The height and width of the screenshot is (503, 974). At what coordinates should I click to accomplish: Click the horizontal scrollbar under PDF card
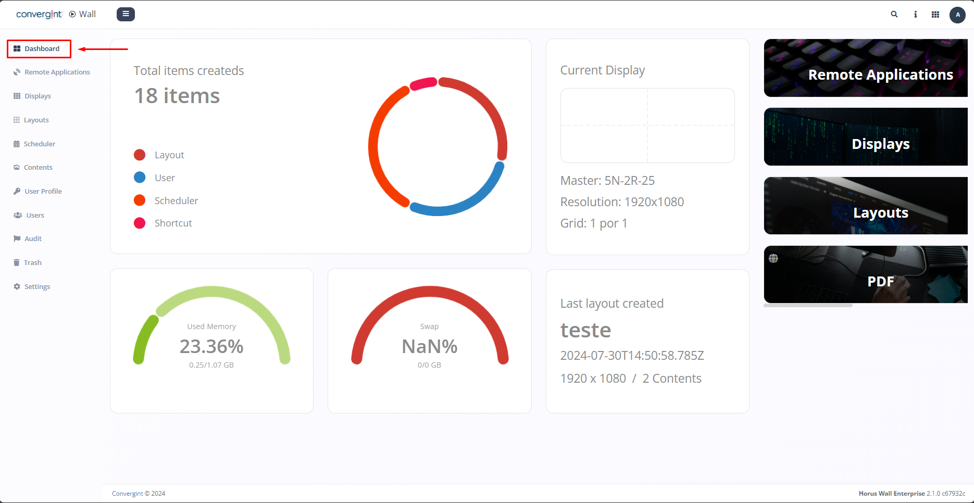point(808,306)
